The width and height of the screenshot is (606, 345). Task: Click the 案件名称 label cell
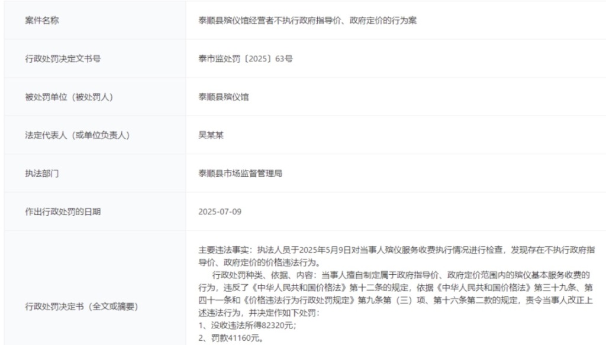95,20
